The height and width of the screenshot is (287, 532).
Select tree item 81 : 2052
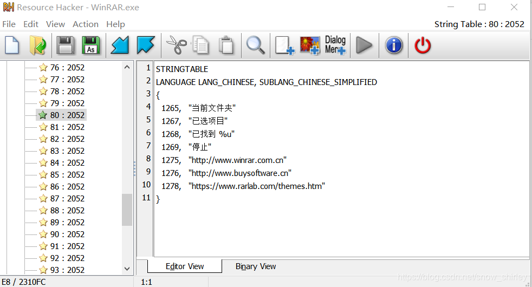67,127
